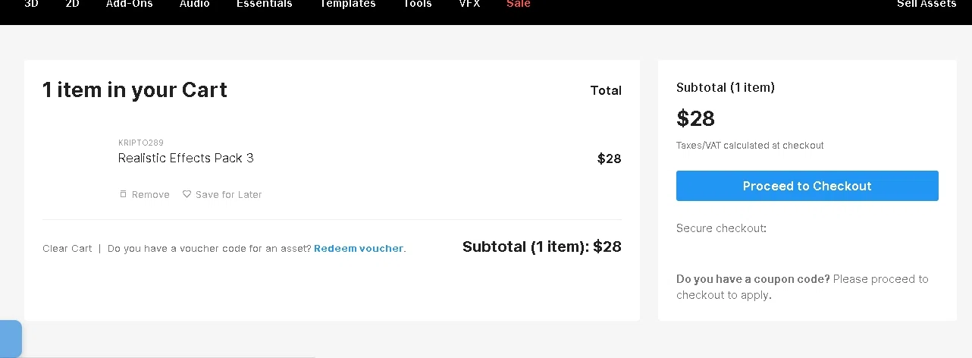This screenshot has width=972, height=358.
Task: Open the VFX category menu
Action: [469, 5]
